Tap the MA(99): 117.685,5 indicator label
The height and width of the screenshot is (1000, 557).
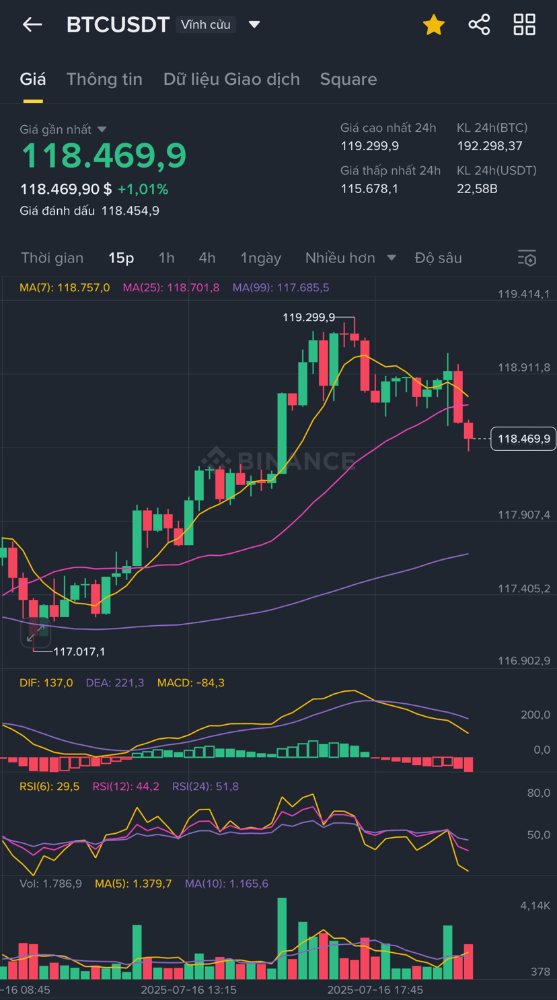(x=281, y=287)
